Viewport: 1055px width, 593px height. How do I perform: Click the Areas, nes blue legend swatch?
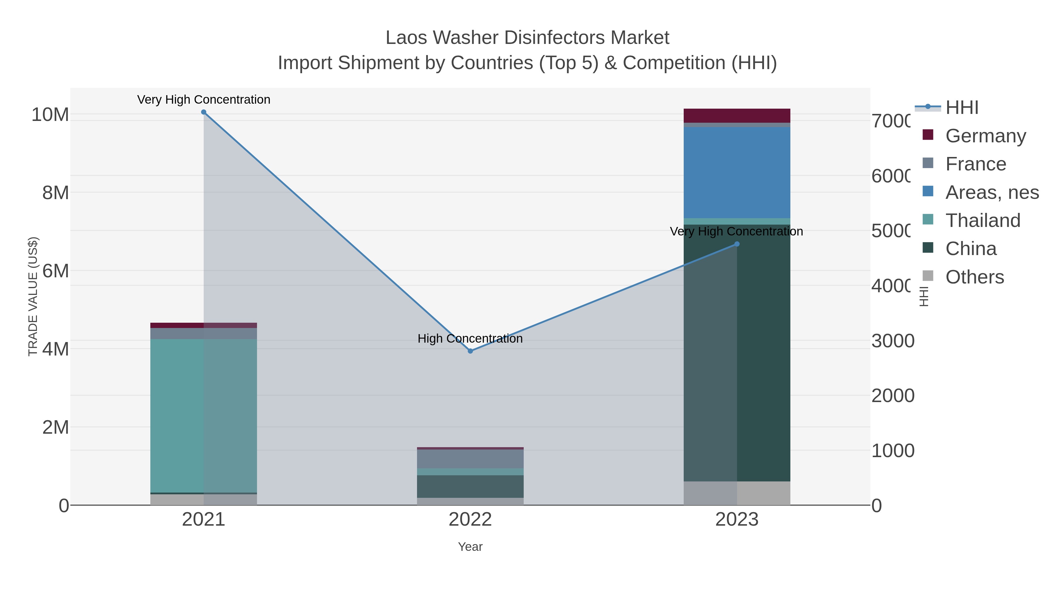(928, 191)
